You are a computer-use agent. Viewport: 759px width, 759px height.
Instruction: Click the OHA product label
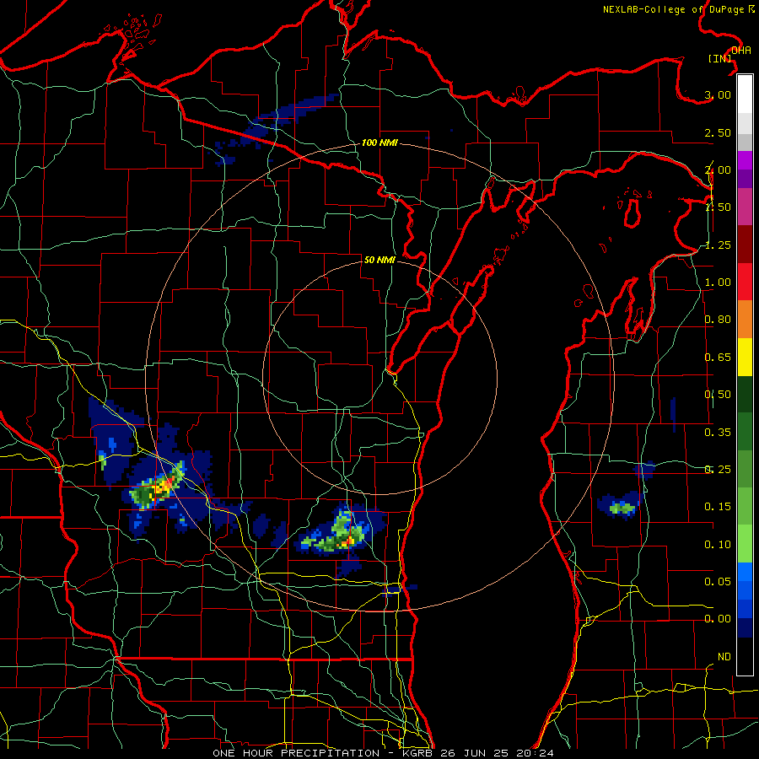point(741,51)
